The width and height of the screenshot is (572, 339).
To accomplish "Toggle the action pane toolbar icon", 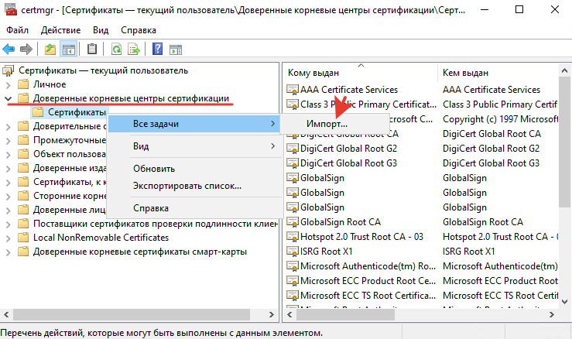I will [x=176, y=49].
